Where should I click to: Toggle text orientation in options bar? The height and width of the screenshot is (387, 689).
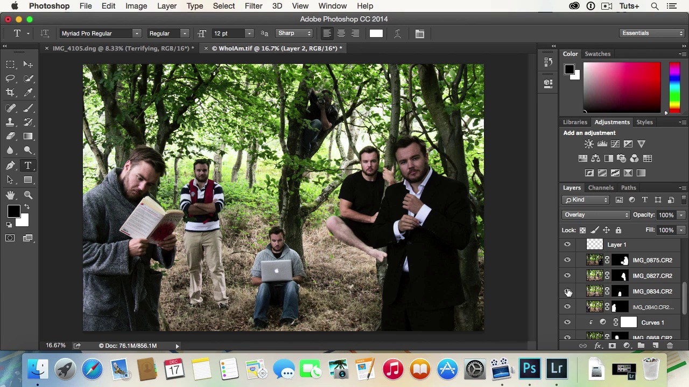tap(45, 33)
